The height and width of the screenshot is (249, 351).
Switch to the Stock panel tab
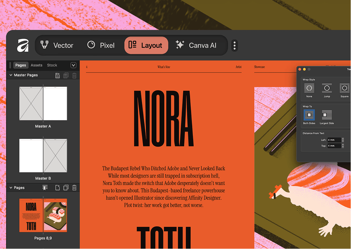(52, 65)
